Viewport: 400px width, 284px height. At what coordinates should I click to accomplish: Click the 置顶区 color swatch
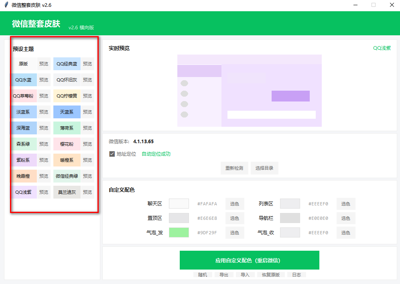[179, 218]
